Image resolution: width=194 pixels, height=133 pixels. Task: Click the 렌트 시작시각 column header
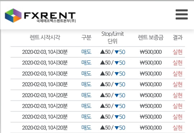coord(45,37)
